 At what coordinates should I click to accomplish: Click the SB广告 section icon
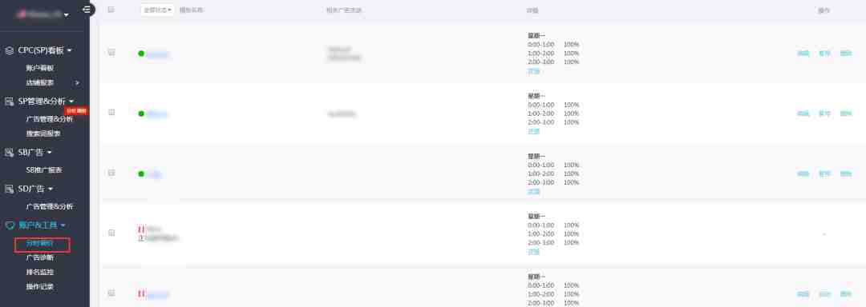10,153
